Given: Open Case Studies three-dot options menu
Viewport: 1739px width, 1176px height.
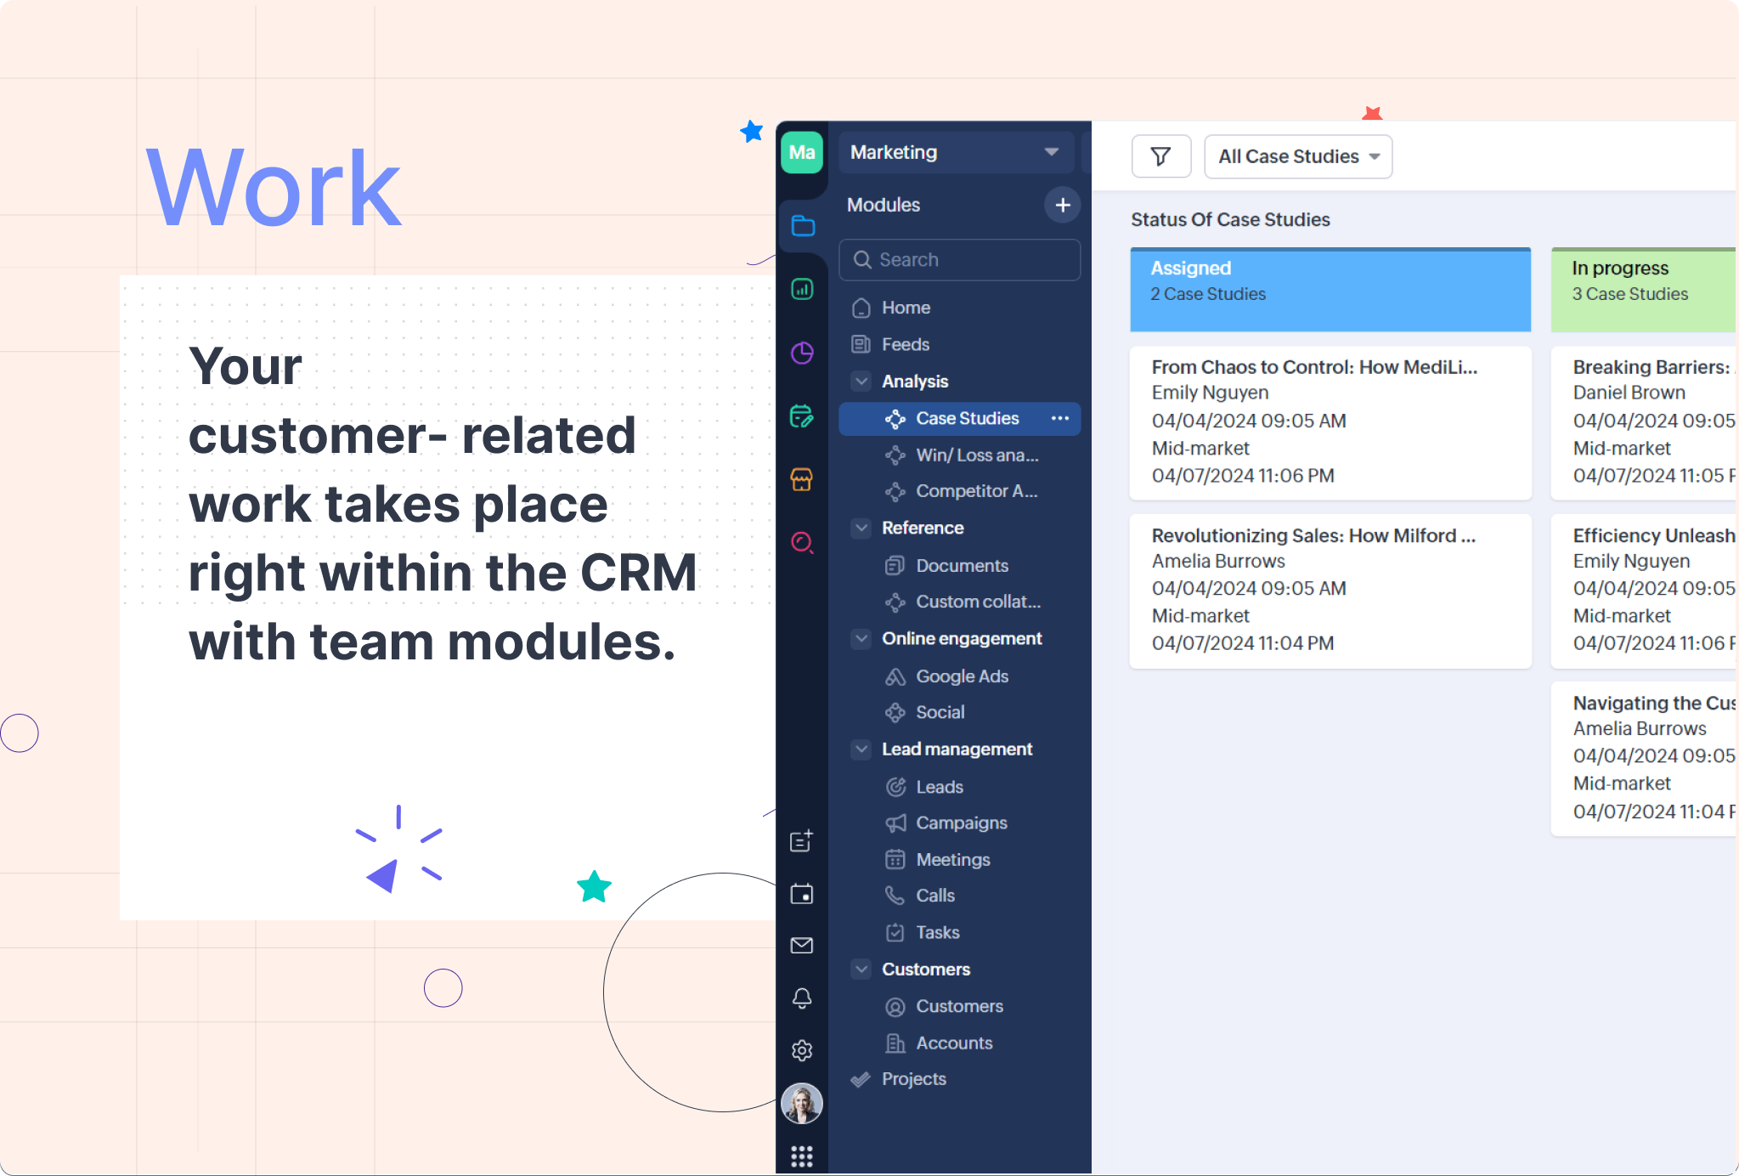Looking at the screenshot, I should coord(1059,418).
